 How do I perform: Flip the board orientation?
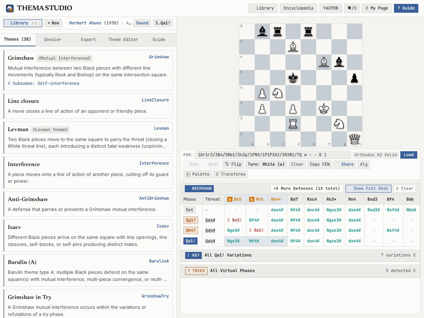click(x=233, y=164)
